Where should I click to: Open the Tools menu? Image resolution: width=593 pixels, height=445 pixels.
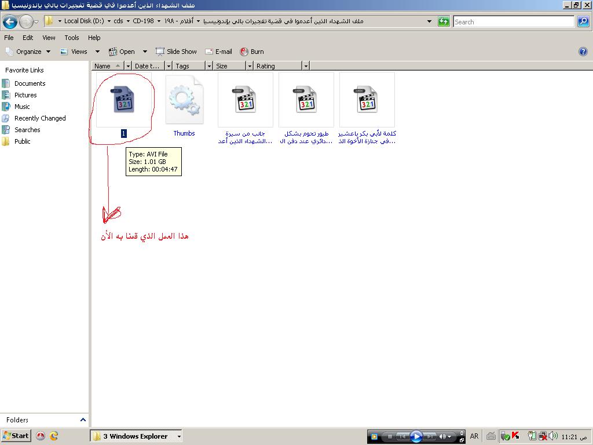coord(72,38)
